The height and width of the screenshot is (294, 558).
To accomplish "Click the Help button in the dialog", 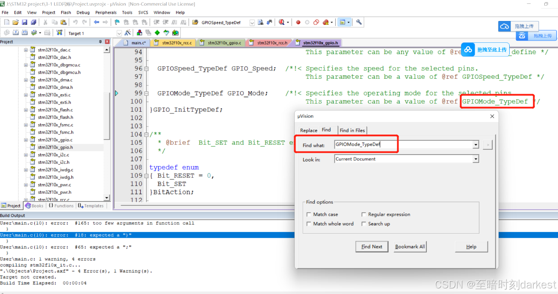I will 471,246.
